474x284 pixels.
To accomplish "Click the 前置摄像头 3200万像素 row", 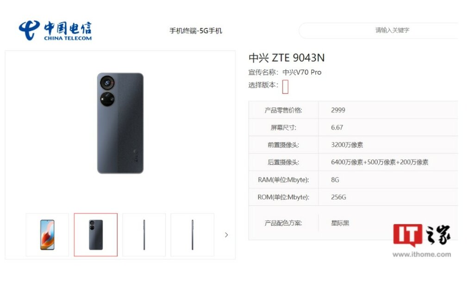I will [353, 145].
